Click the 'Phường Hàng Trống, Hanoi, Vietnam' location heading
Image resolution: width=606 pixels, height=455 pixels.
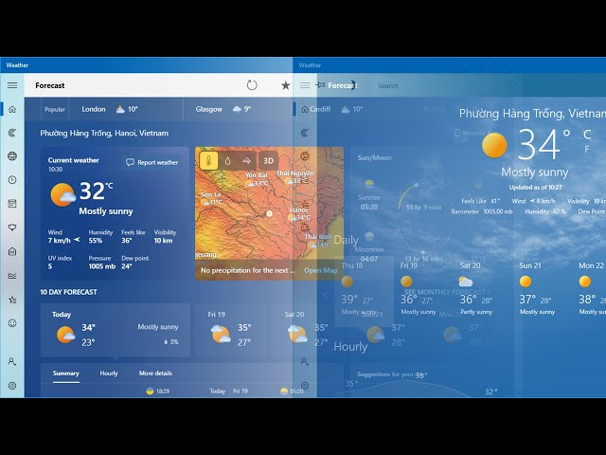click(104, 133)
